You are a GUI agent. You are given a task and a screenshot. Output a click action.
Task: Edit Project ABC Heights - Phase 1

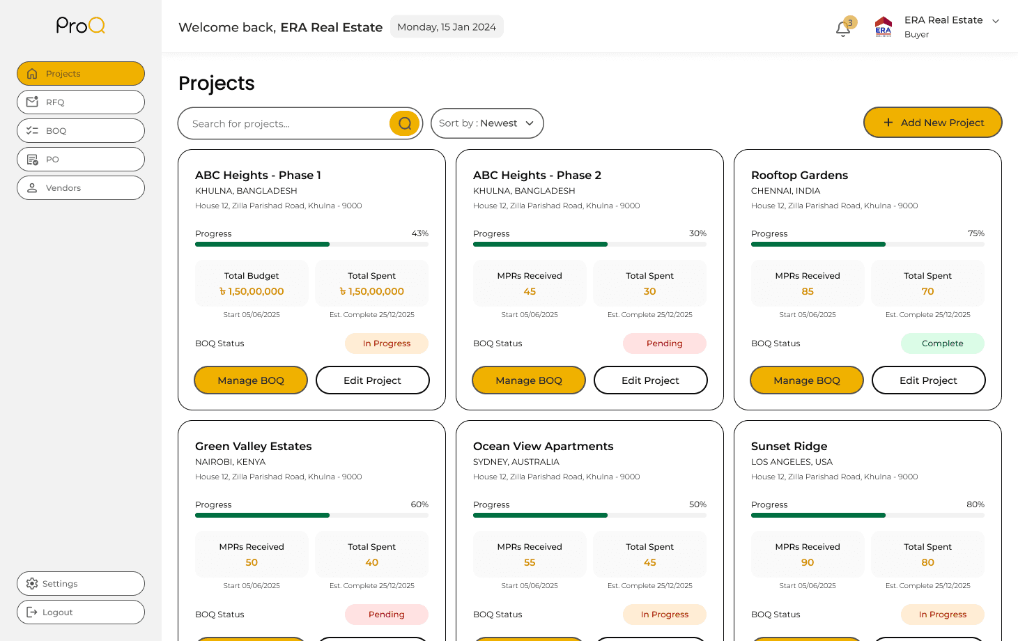(x=373, y=380)
